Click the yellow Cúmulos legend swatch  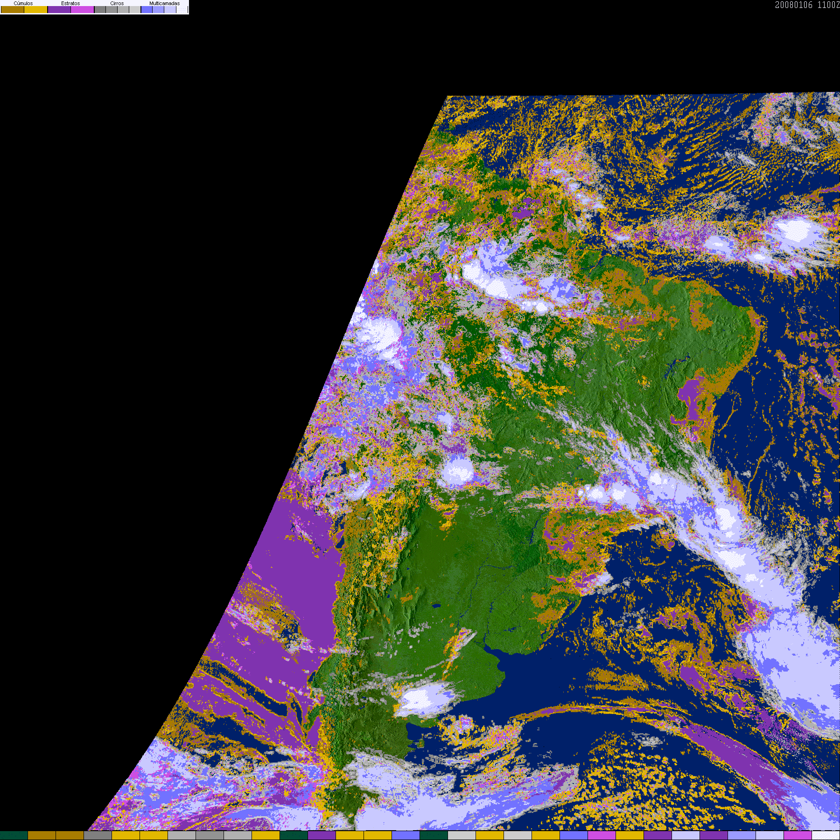[x=36, y=9]
